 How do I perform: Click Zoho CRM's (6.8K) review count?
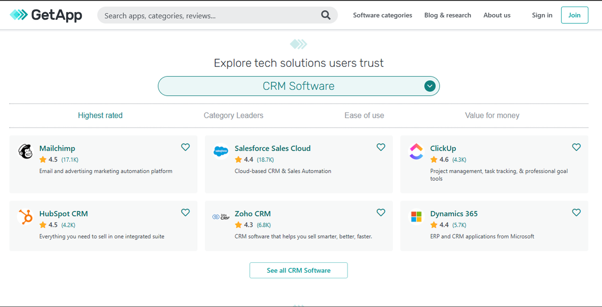pyautogui.click(x=263, y=225)
